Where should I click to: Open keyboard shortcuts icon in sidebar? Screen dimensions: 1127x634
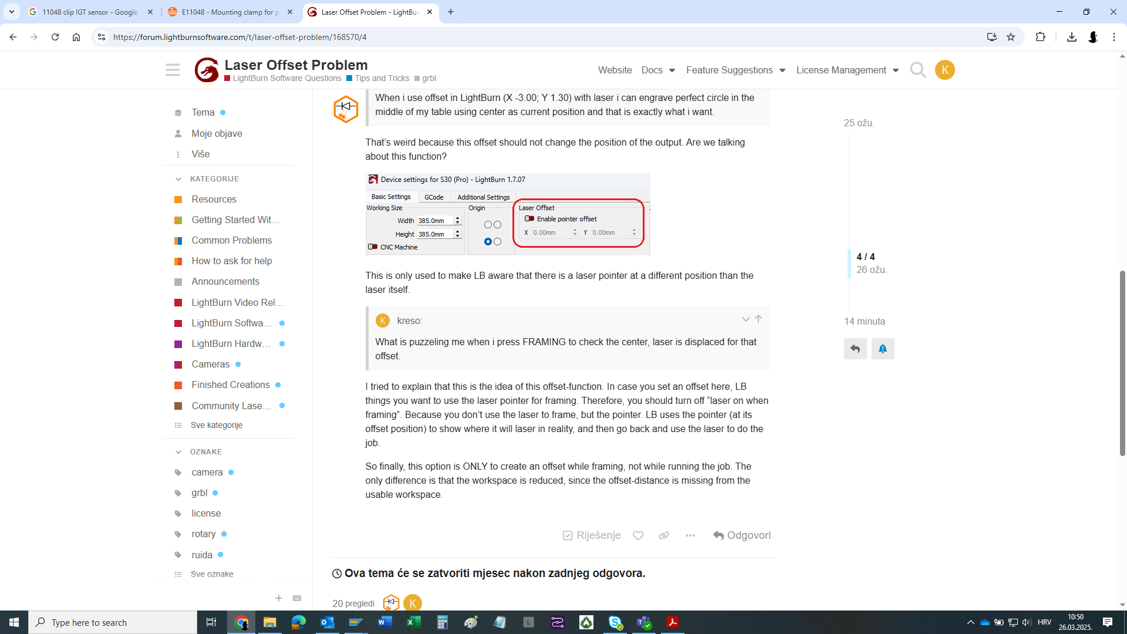297,598
